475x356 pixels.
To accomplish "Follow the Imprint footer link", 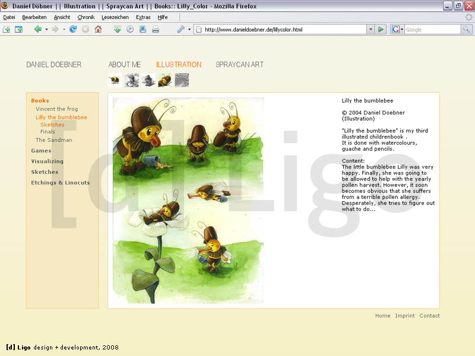I will point(405,316).
